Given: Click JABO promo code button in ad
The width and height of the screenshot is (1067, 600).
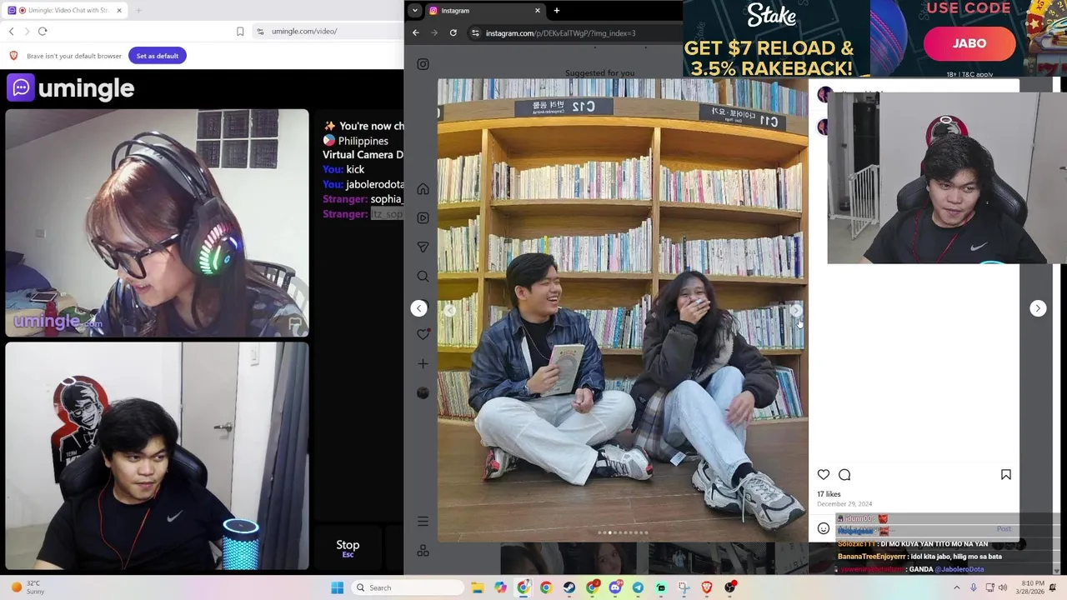Looking at the screenshot, I should (969, 43).
